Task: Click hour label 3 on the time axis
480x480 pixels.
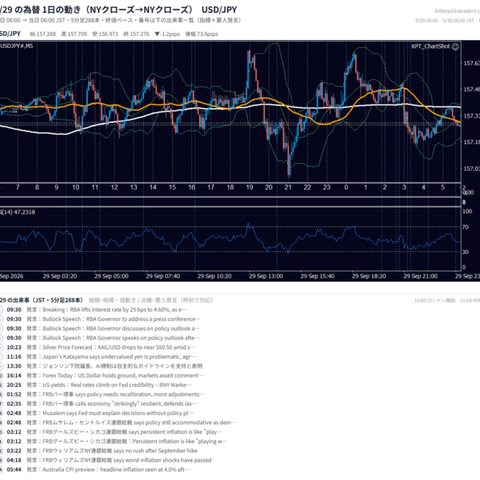Action: pyautogui.click(x=404, y=187)
